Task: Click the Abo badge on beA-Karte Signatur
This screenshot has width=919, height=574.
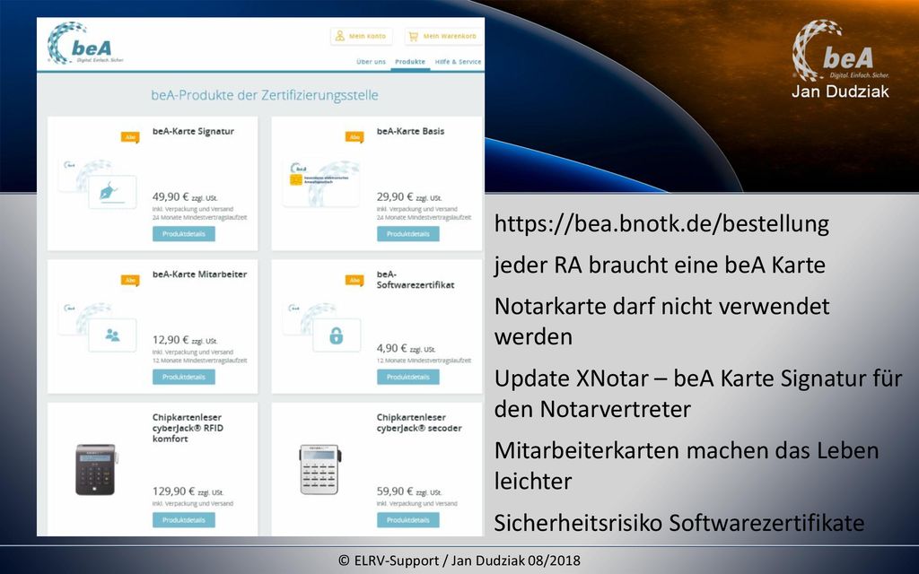Action: click(x=130, y=137)
